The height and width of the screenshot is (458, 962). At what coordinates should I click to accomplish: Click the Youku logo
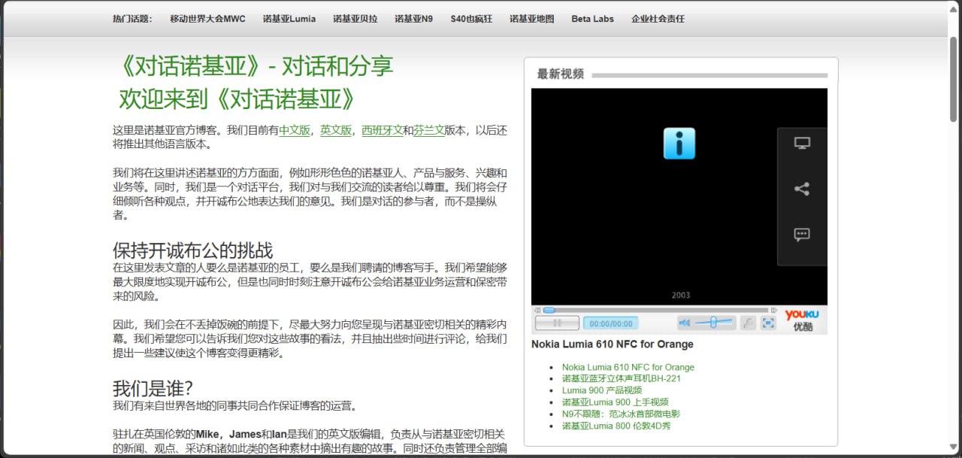[x=802, y=320]
